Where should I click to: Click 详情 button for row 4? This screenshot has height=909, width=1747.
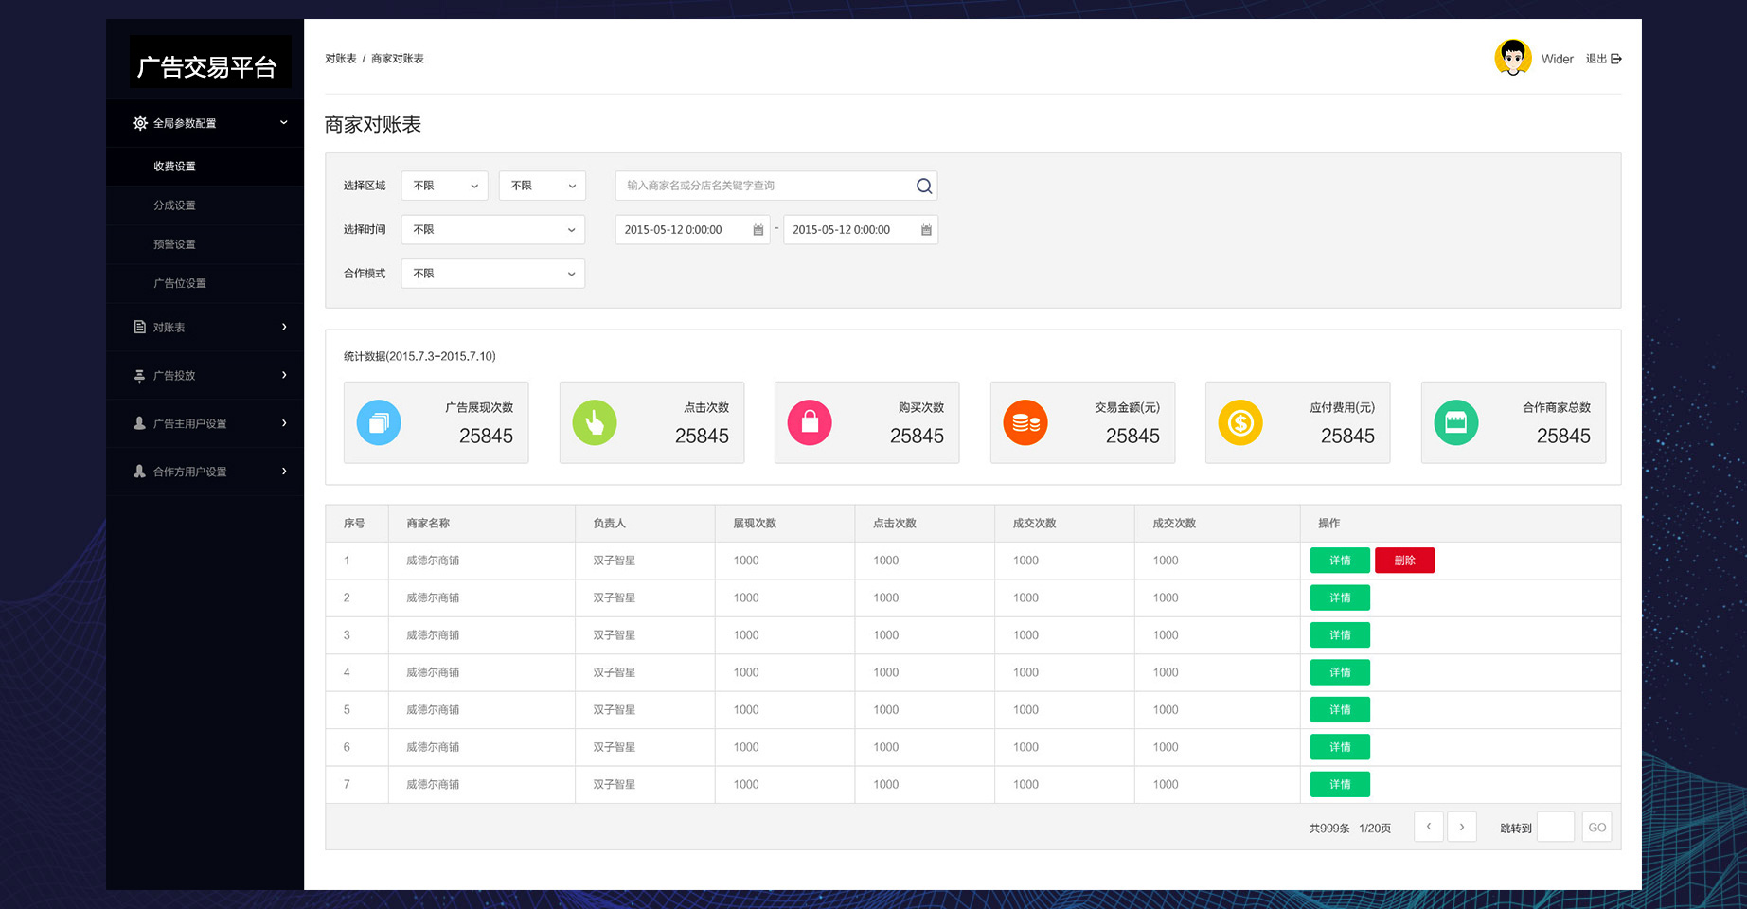[x=1340, y=673]
